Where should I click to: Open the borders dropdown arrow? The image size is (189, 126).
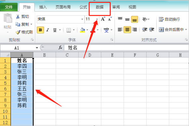coord(74,30)
